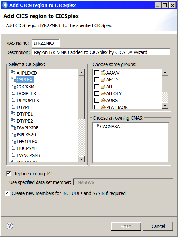Select ISPLX520 in CICSplex list
This screenshot has height=237, width=178.
[26, 135]
